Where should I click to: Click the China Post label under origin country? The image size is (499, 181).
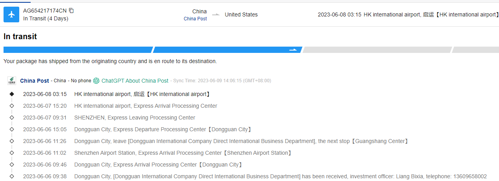pos(195,19)
